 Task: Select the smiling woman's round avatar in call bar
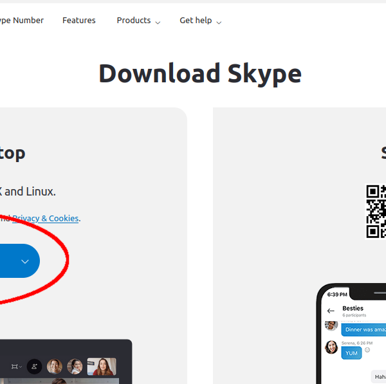click(55, 367)
